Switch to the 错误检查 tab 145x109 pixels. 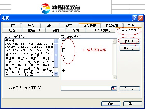click(90, 26)
